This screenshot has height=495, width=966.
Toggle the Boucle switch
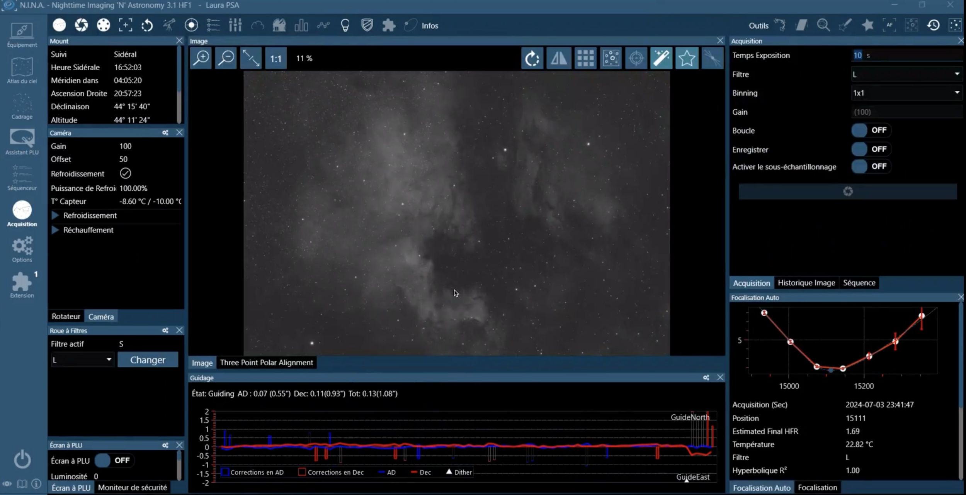click(x=871, y=131)
